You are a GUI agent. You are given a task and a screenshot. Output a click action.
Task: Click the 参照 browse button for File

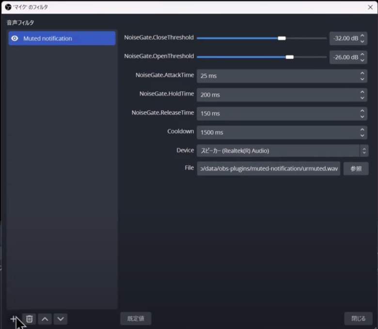pyautogui.click(x=356, y=168)
